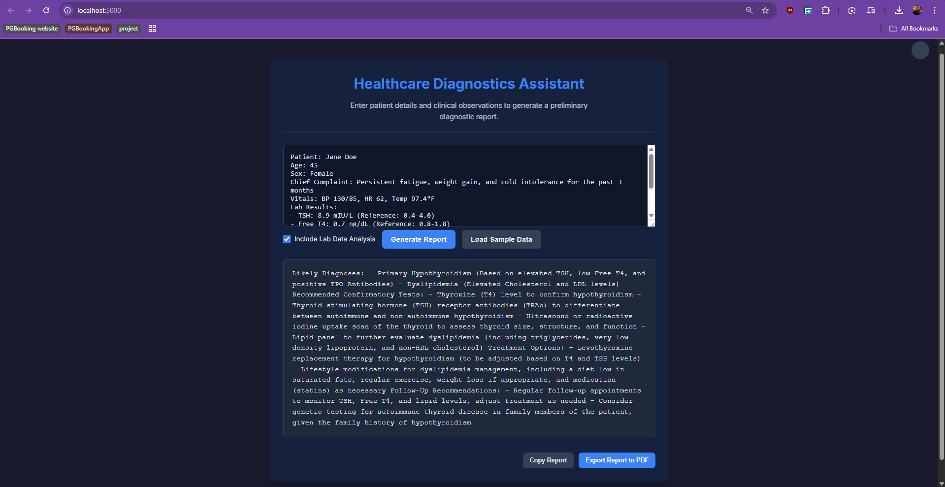This screenshot has height=487, width=945.
Task: Open the profile avatar menu
Action: (x=917, y=10)
